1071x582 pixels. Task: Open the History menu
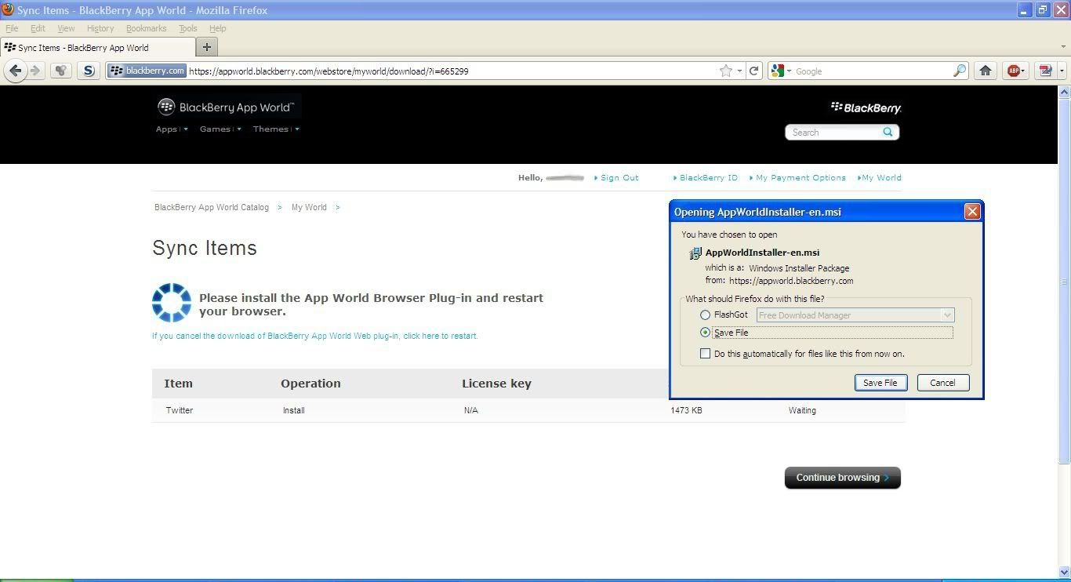100,28
